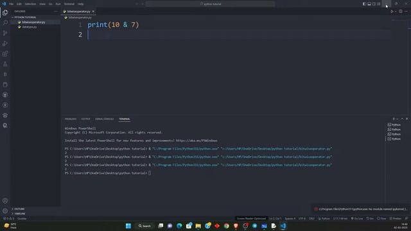Open the View menu
Viewport: 411px width, 231px height.
(x=42, y=4)
